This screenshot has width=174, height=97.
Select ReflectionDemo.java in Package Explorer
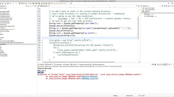[7, 18]
